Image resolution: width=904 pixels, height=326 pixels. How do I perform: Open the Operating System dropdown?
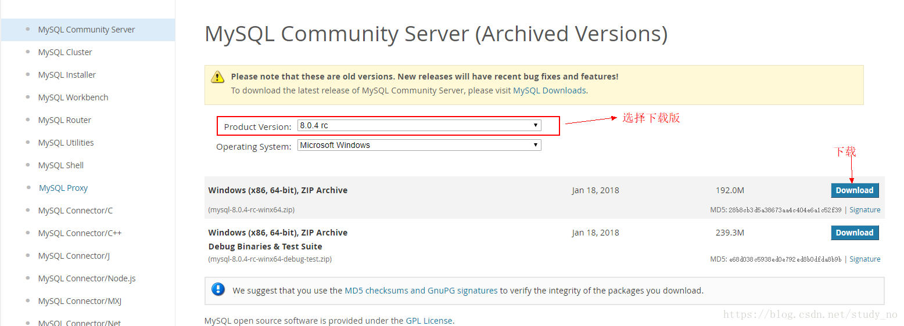coord(419,145)
